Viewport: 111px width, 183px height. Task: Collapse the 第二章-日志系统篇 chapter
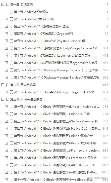tap(3, 85)
